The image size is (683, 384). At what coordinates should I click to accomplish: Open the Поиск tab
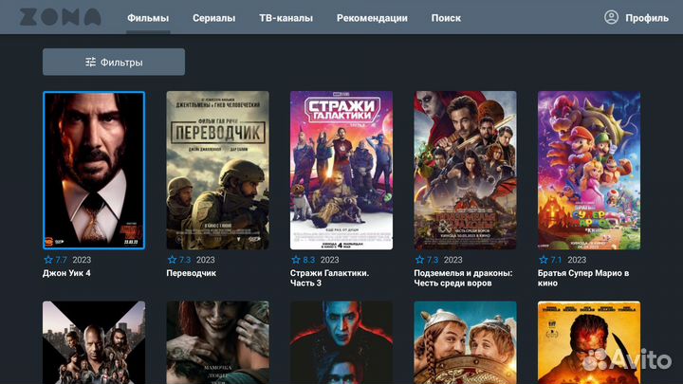pyautogui.click(x=446, y=18)
